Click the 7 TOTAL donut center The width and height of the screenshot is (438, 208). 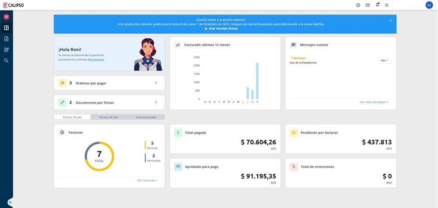coord(99,156)
